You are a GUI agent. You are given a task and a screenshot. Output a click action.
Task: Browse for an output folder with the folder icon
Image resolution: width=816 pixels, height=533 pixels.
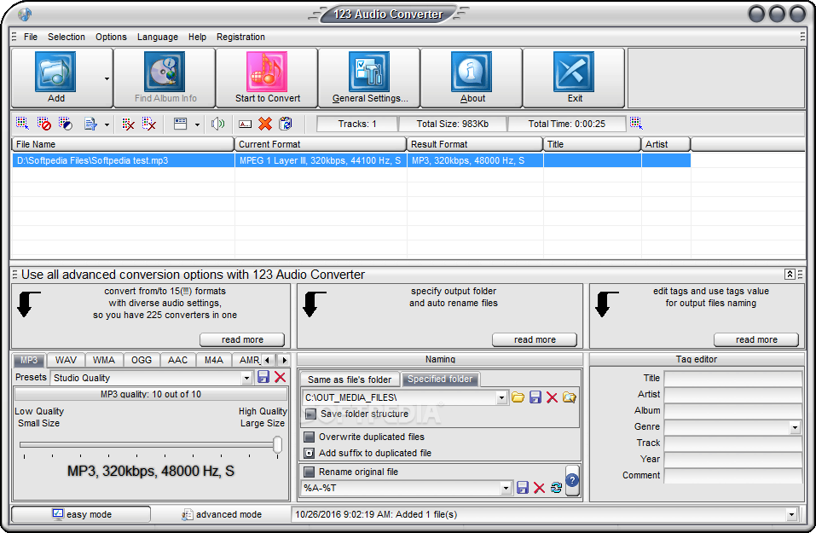point(518,397)
